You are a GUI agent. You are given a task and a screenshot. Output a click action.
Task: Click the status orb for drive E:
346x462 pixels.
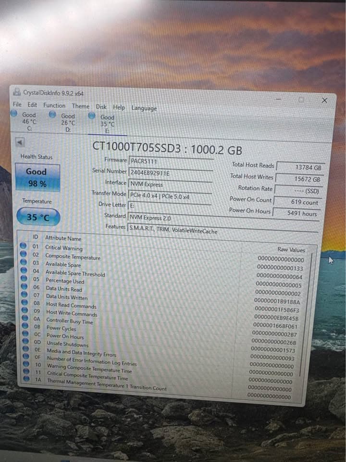(x=92, y=116)
